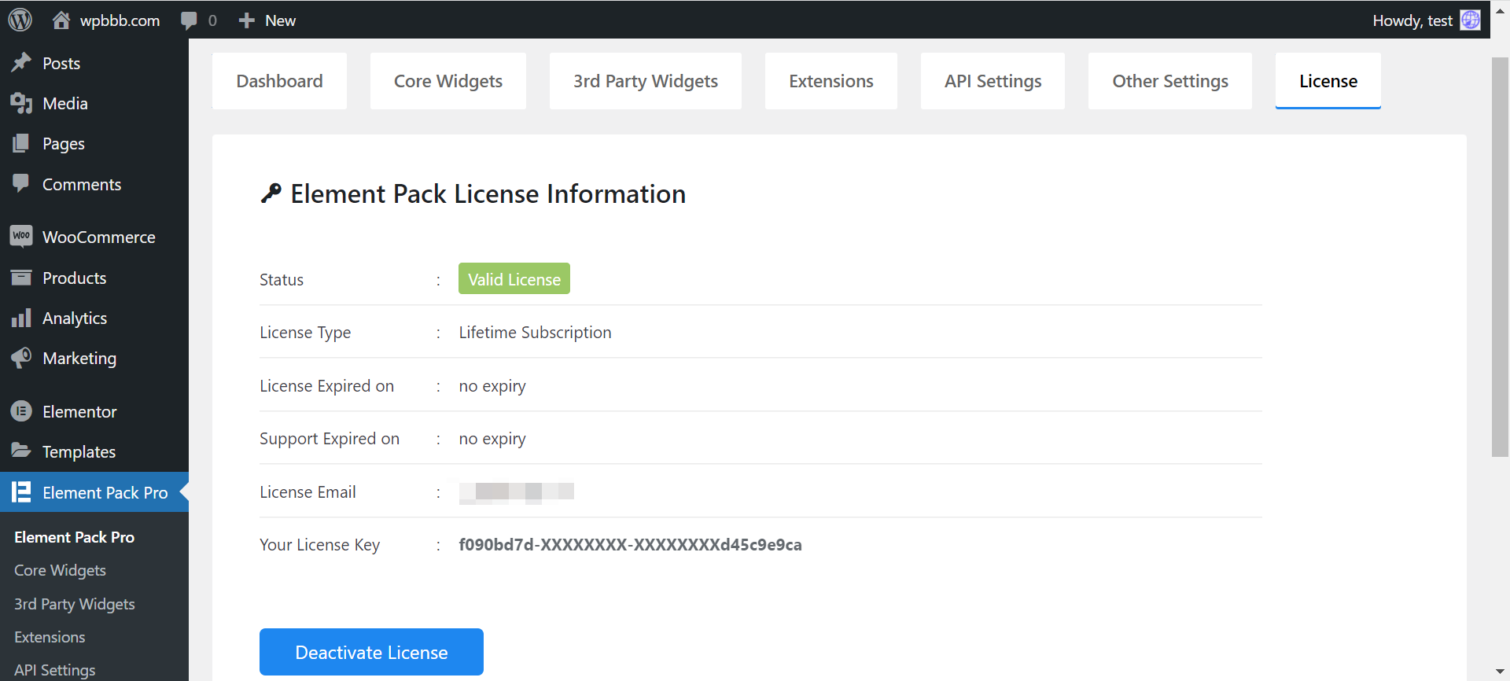The height and width of the screenshot is (681, 1510).
Task: Click the no expiry value for Support Expired on
Action: tap(492, 438)
